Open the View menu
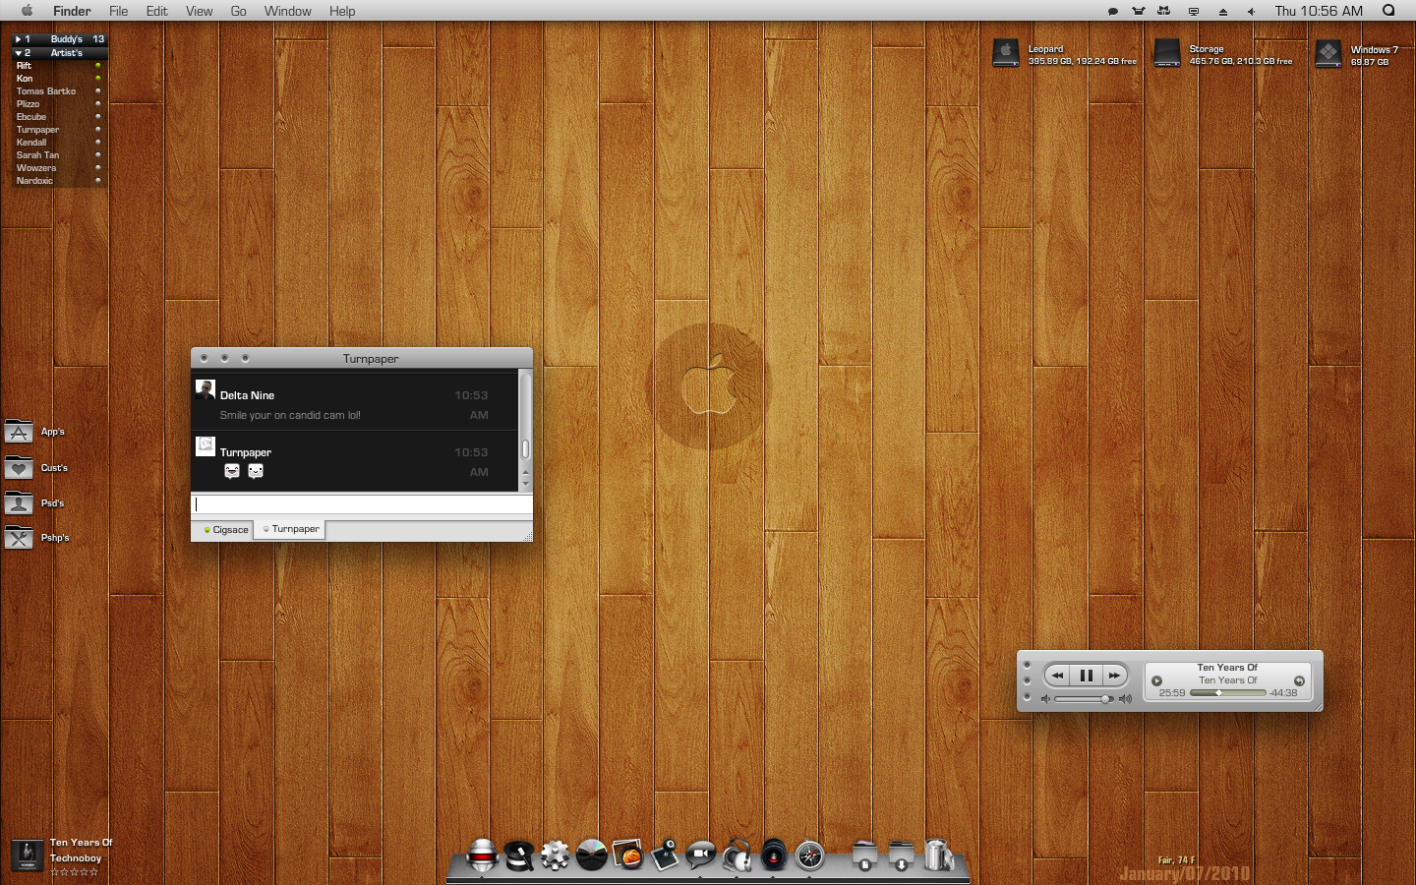The width and height of the screenshot is (1416, 885). (x=200, y=11)
